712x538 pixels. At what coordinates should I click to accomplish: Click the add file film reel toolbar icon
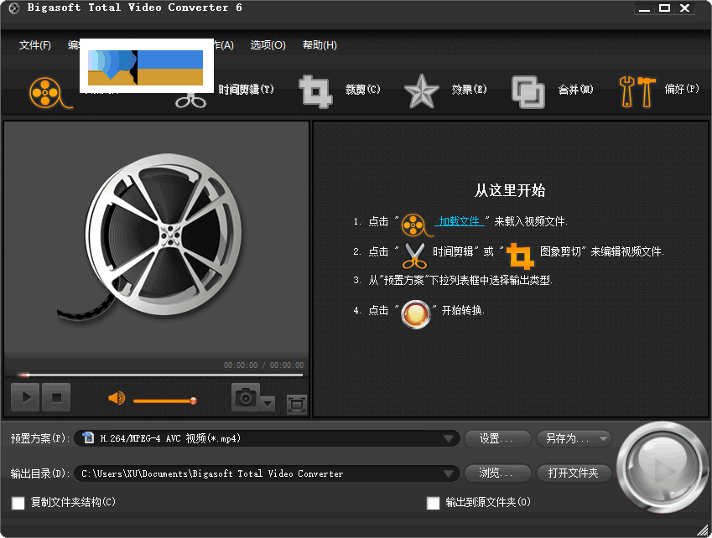[50, 93]
